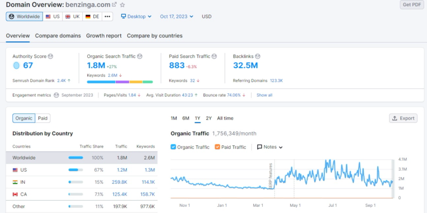Set chart range to 2Y

pyautogui.click(x=208, y=118)
